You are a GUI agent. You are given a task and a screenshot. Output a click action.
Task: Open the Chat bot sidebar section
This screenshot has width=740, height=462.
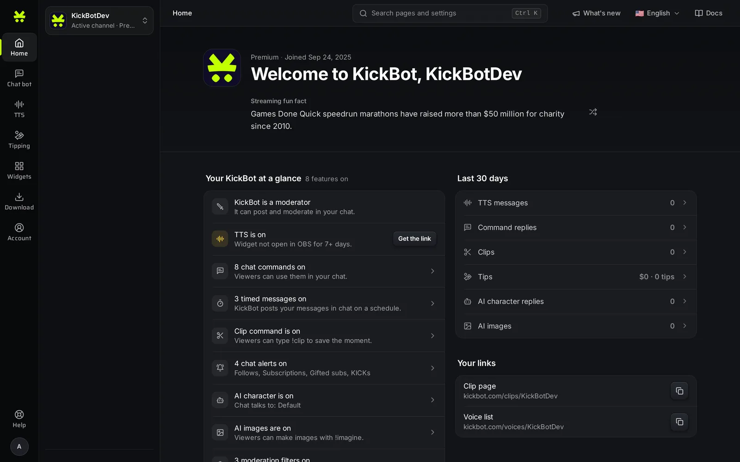19,78
